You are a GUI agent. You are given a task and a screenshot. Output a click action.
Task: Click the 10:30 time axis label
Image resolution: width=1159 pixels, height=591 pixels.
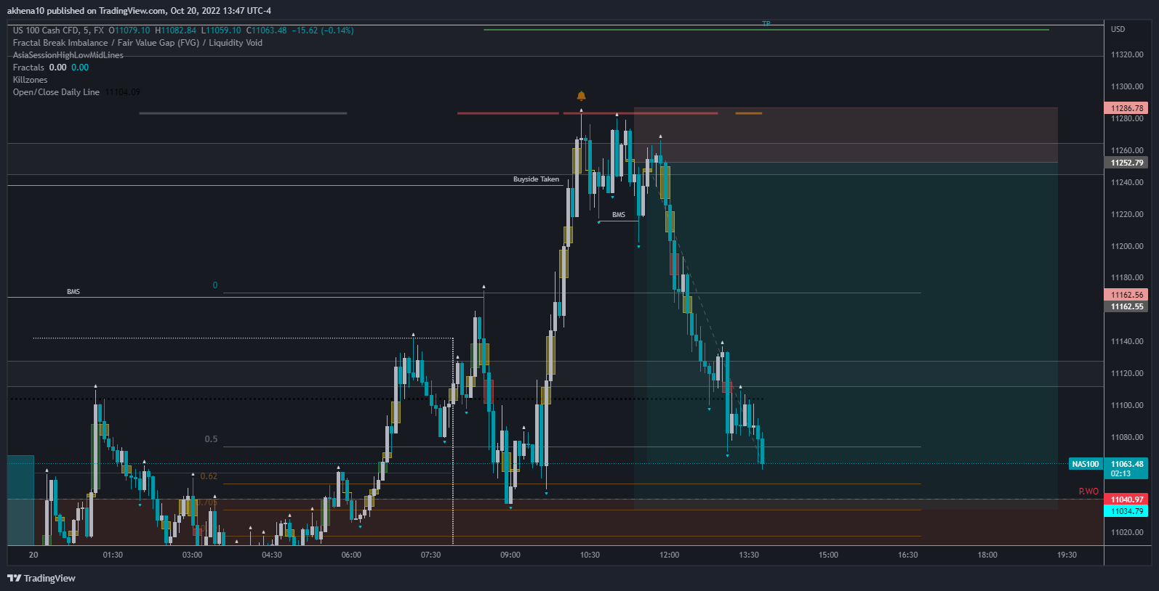point(590,555)
